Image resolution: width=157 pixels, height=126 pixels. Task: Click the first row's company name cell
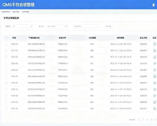pos(36,44)
